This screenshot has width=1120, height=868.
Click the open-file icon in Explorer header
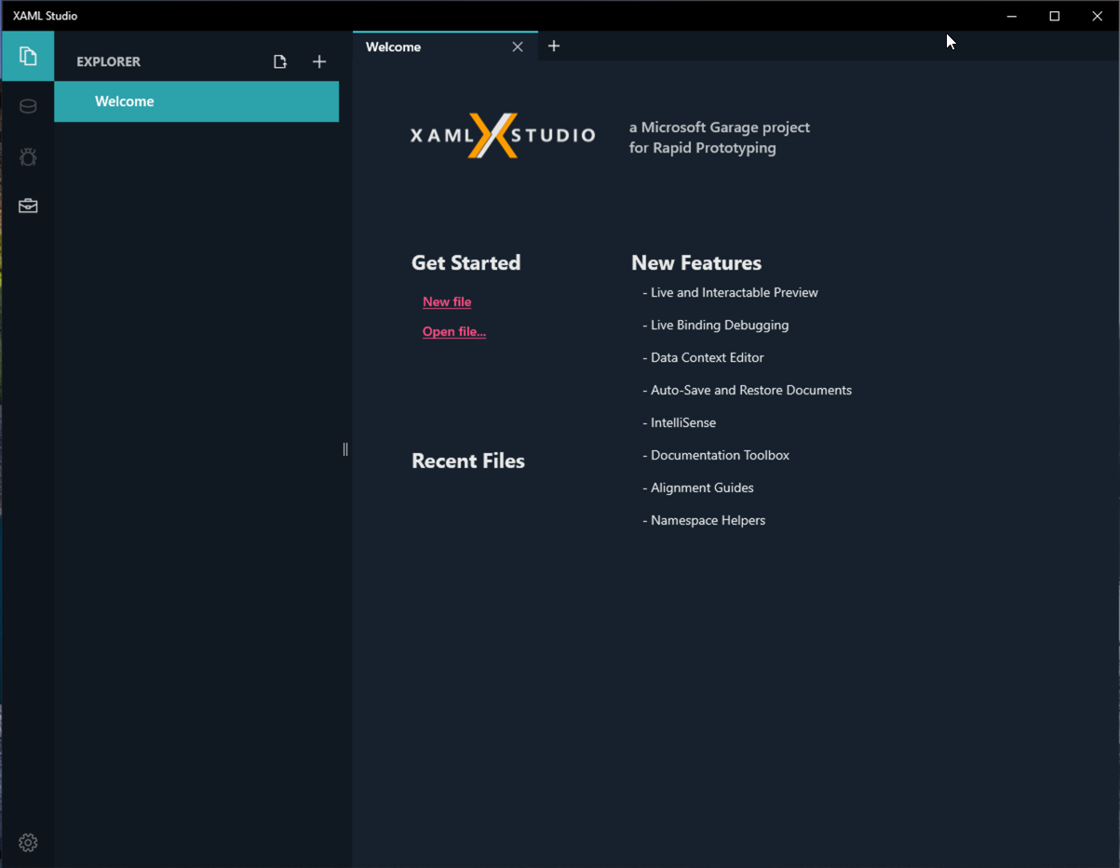279,61
